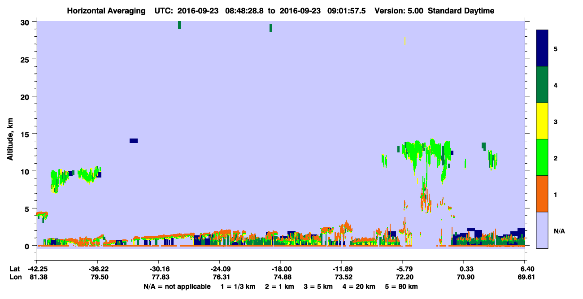
Task: Click the altitude tick label 0
Action: coord(28,246)
